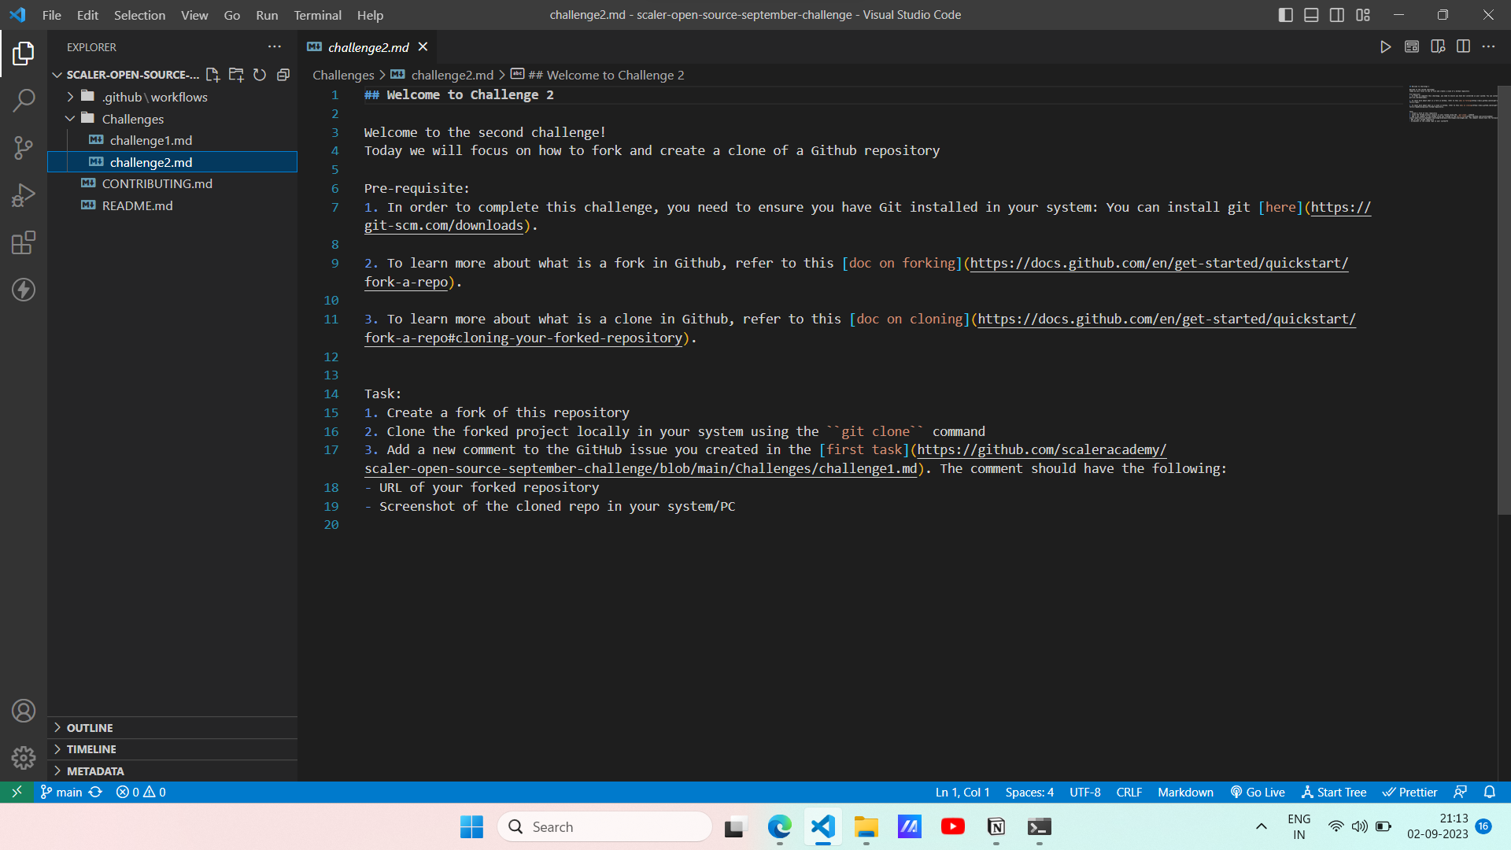Open the Terminal menu
Viewport: 1511px width, 850px height.
pyautogui.click(x=317, y=15)
